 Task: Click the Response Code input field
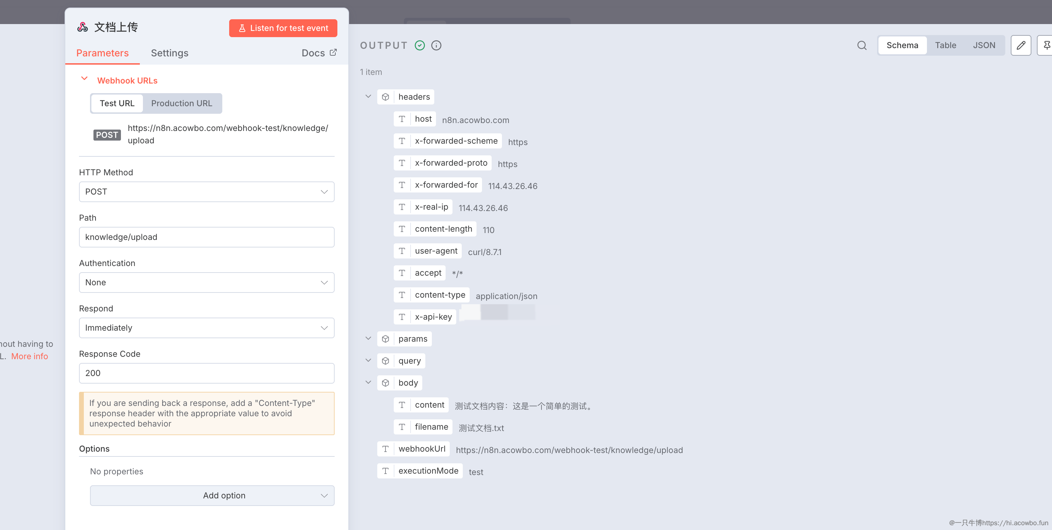pos(206,373)
